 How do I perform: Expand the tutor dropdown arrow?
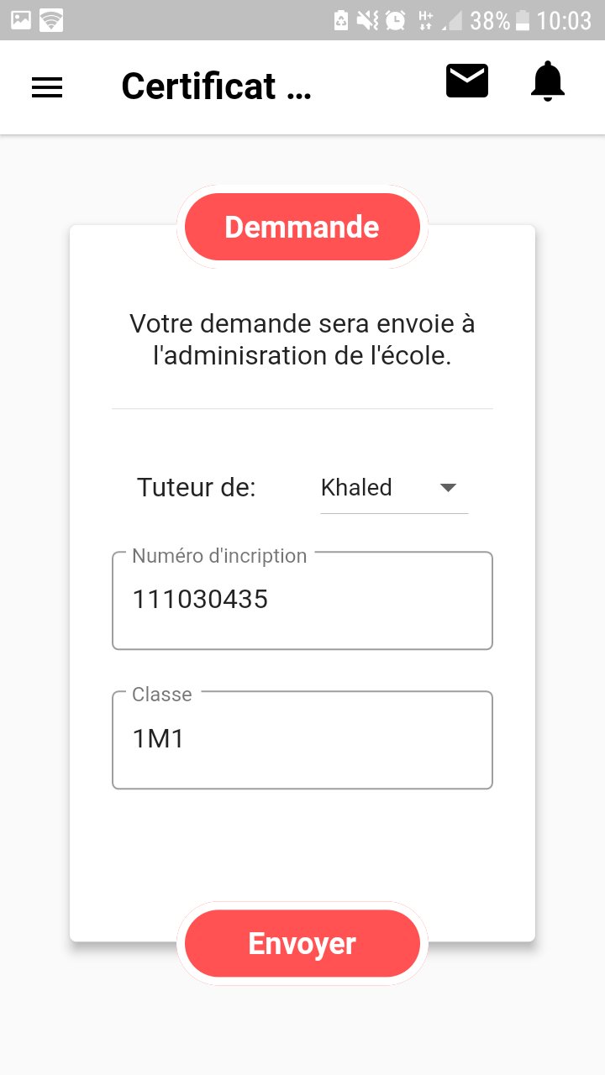click(x=448, y=488)
